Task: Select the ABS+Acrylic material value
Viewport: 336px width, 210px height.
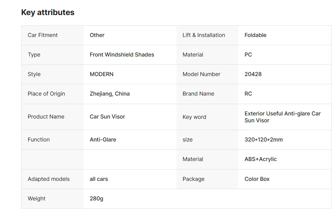Action: [x=261, y=159]
